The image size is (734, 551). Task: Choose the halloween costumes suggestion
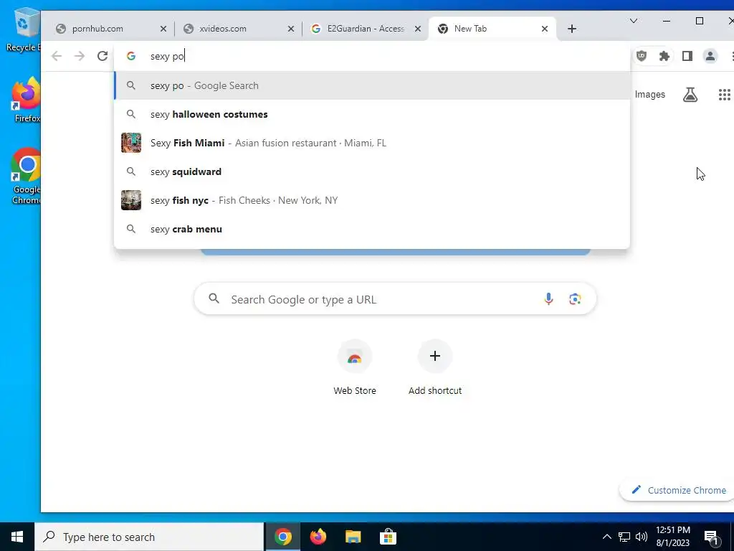(372, 114)
